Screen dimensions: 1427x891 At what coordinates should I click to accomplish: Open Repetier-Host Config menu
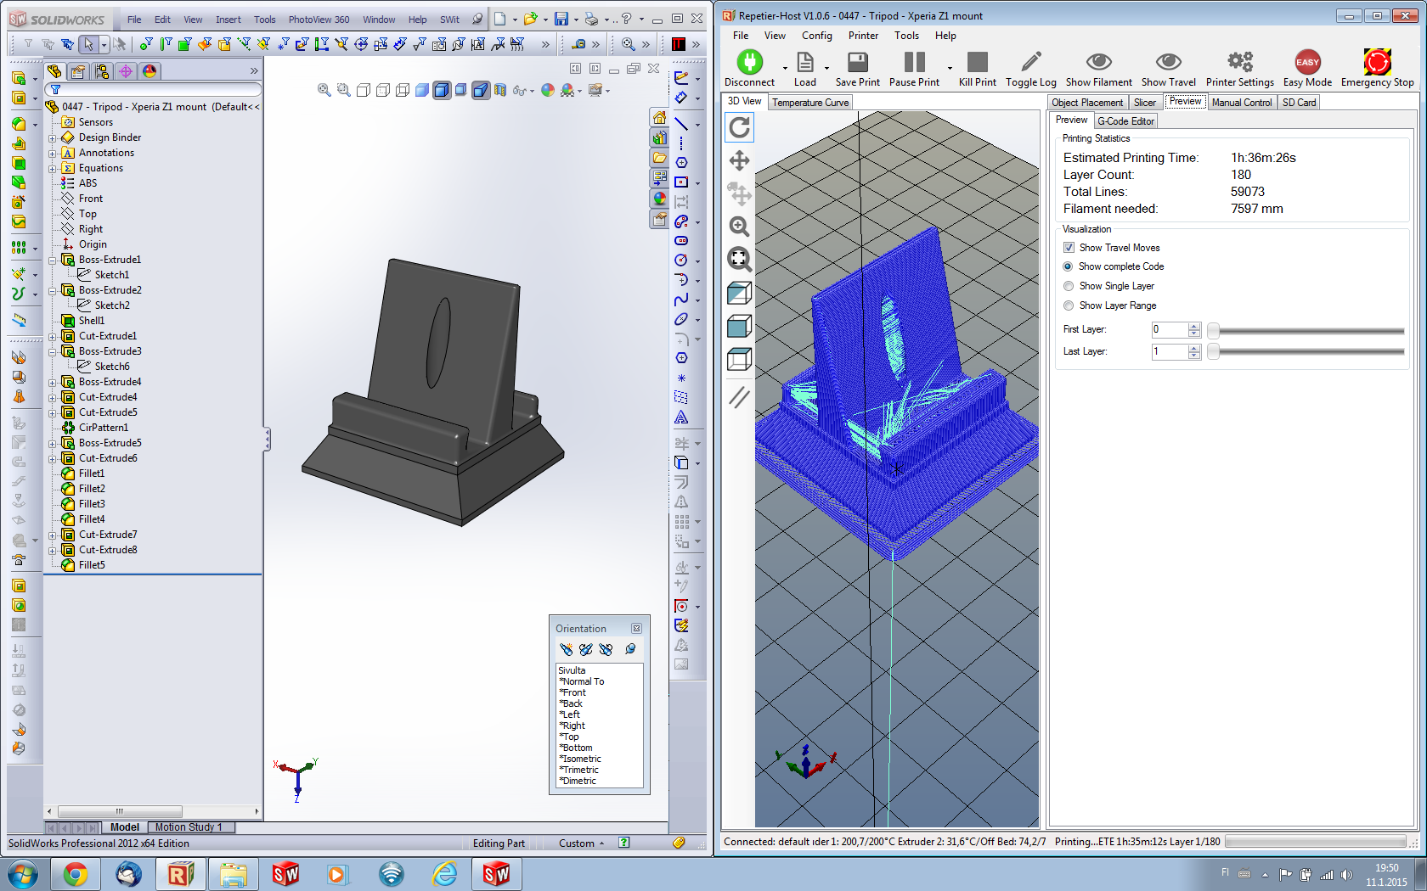click(816, 36)
